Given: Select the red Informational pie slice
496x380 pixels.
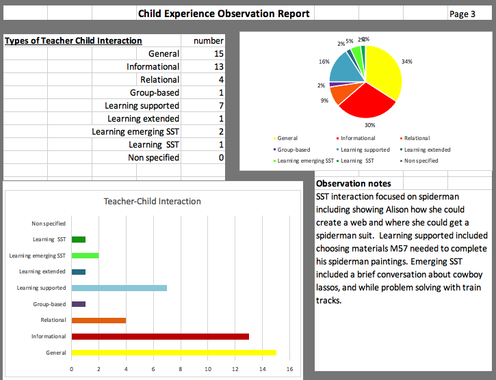Looking at the screenshot, I should point(367,103).
